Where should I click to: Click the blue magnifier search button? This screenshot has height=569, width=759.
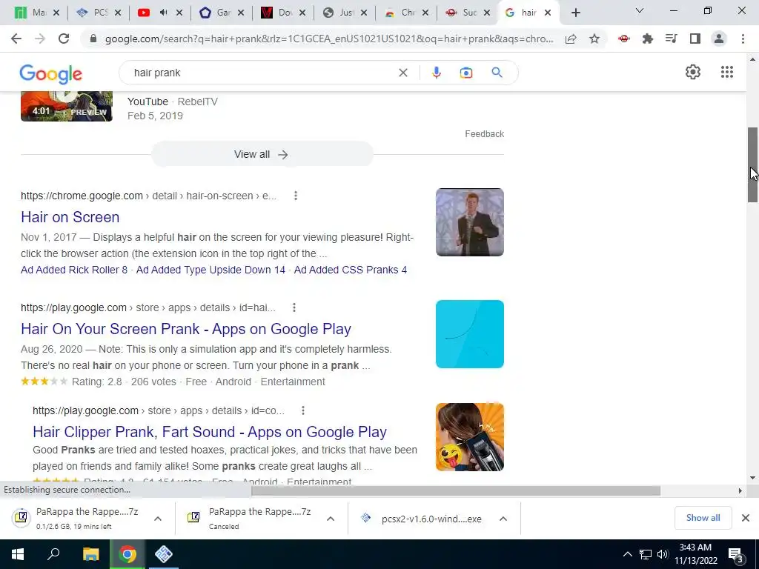click(497, 73)
